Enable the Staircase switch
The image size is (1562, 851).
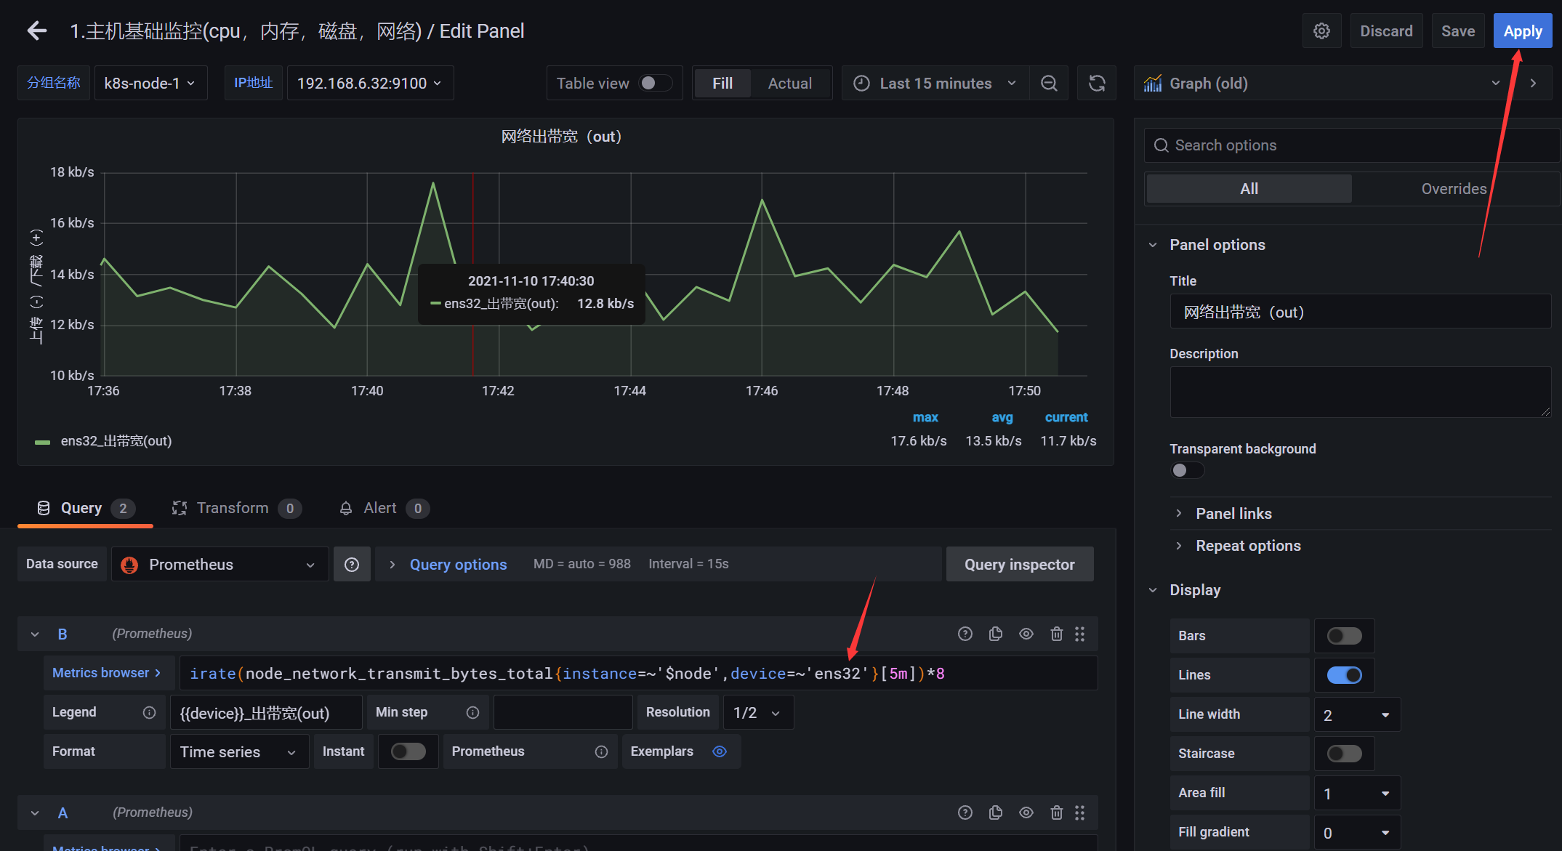[x=1344, y=754]
